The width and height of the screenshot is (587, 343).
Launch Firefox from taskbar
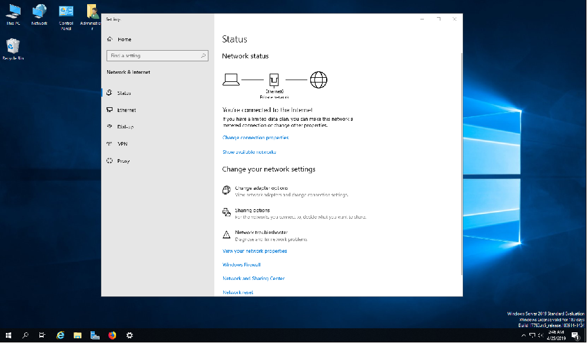coord(112,335)
